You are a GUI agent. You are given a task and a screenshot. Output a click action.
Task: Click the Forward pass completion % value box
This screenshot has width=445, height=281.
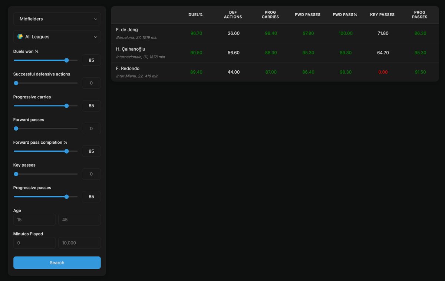point(91,151)
